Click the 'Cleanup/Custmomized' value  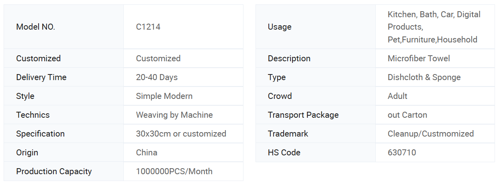tap(431, 134)
